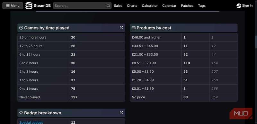
Task: Select the '£1.70 – £4.99' row label
Action: 143,80
